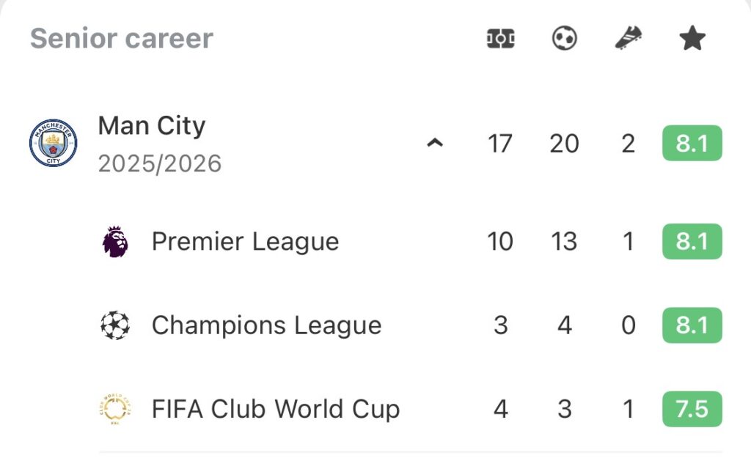Click the FIFA Club World Cup logo
This screenshot has height=469, width=751.
click(115, 408)
